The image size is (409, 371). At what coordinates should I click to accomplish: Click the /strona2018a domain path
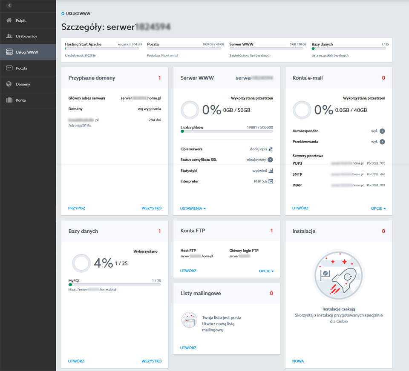click(80, 126)
